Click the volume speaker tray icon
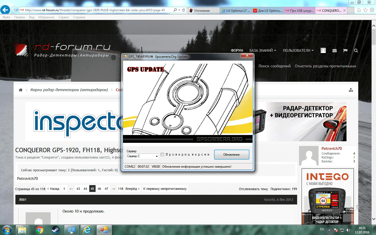The image size is (376, 235). [348, 230]
